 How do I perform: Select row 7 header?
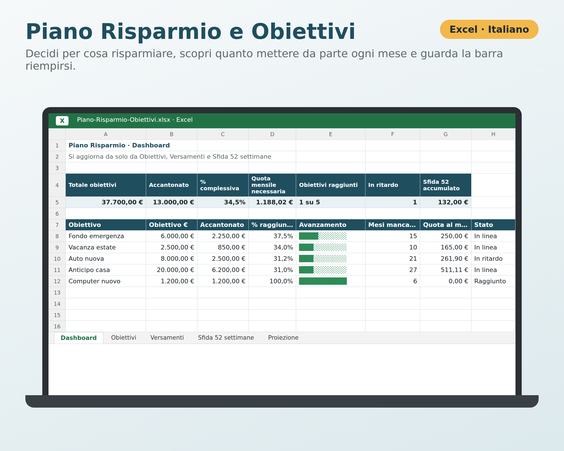(57, 225)
